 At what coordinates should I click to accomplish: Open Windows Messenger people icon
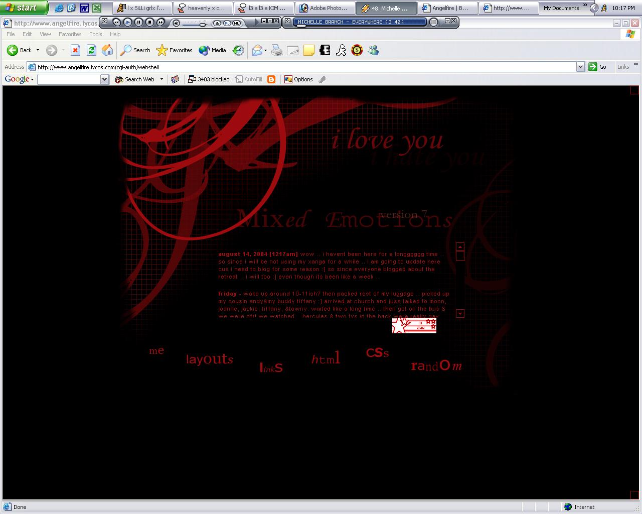[x=373, y=50]
